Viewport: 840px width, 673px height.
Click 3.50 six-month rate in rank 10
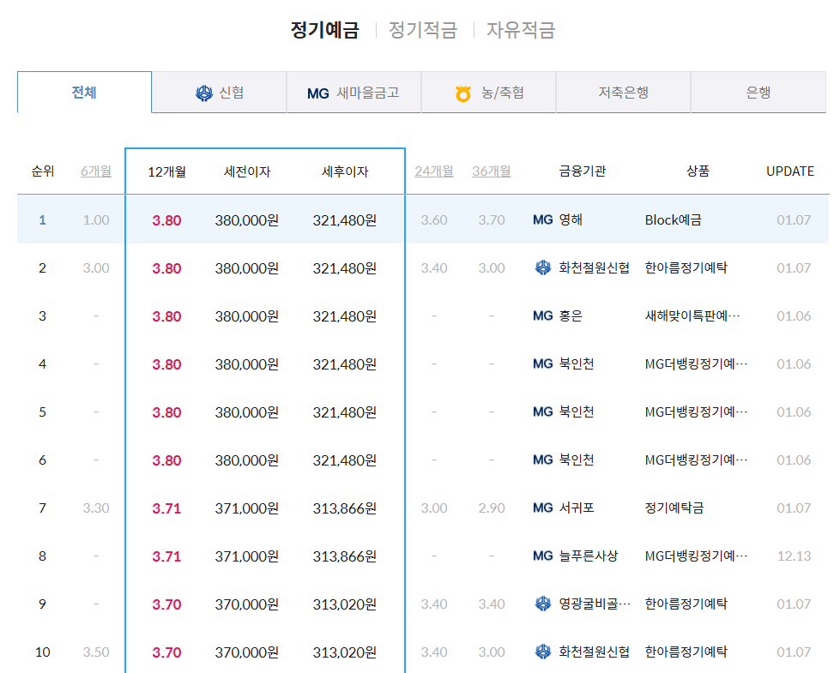[96, 652]
